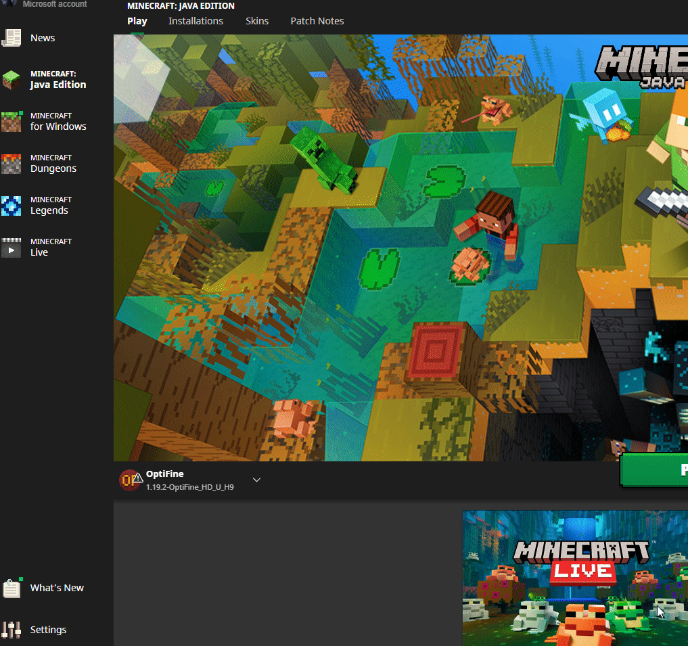Click the OptiFine installation warning icon
Viewport: 688px width, 646px height.
(x=138, y=478)
